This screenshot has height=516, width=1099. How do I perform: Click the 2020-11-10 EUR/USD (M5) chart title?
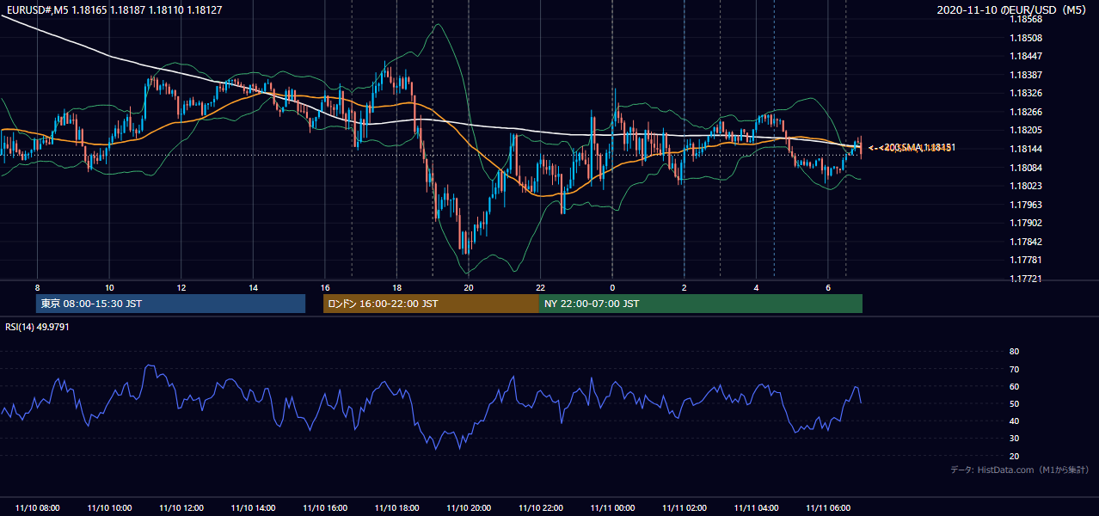pos(1013,9)
